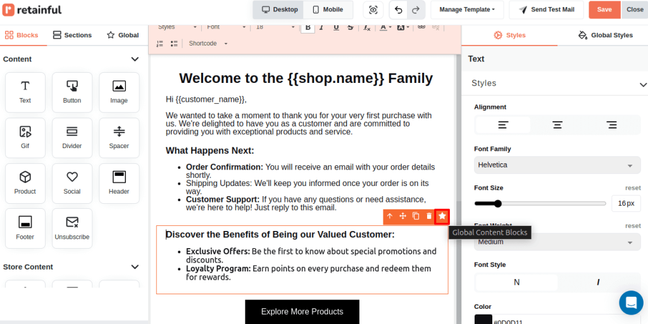Add a Gif content block
This screenshot has width=648, height=324.
click(25, 137)
